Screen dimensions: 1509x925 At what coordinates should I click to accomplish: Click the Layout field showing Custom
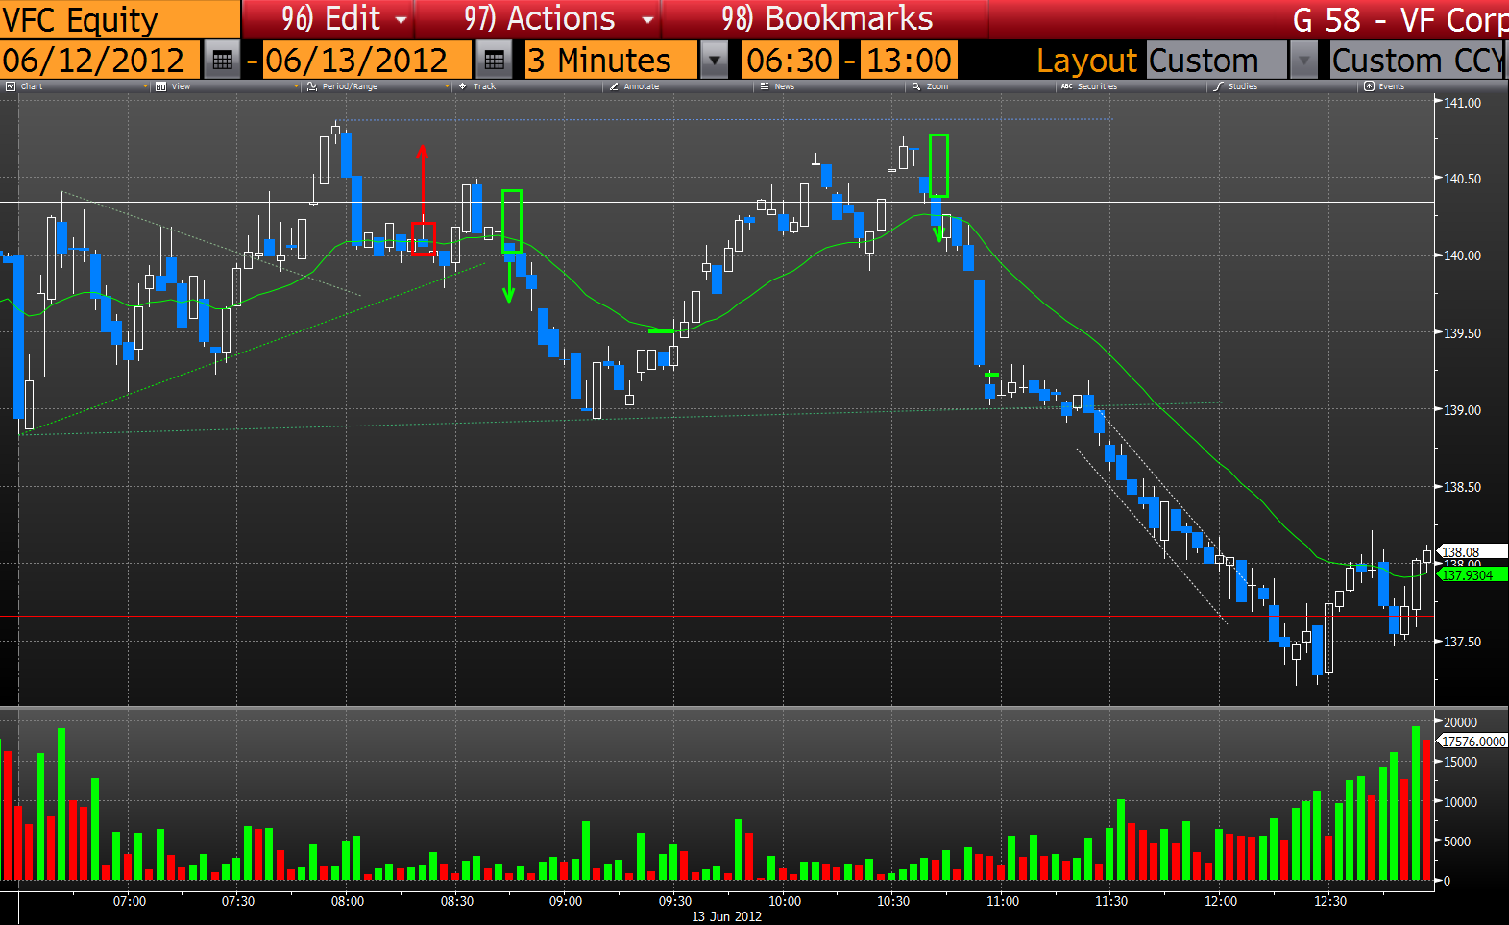point(1216,60)
